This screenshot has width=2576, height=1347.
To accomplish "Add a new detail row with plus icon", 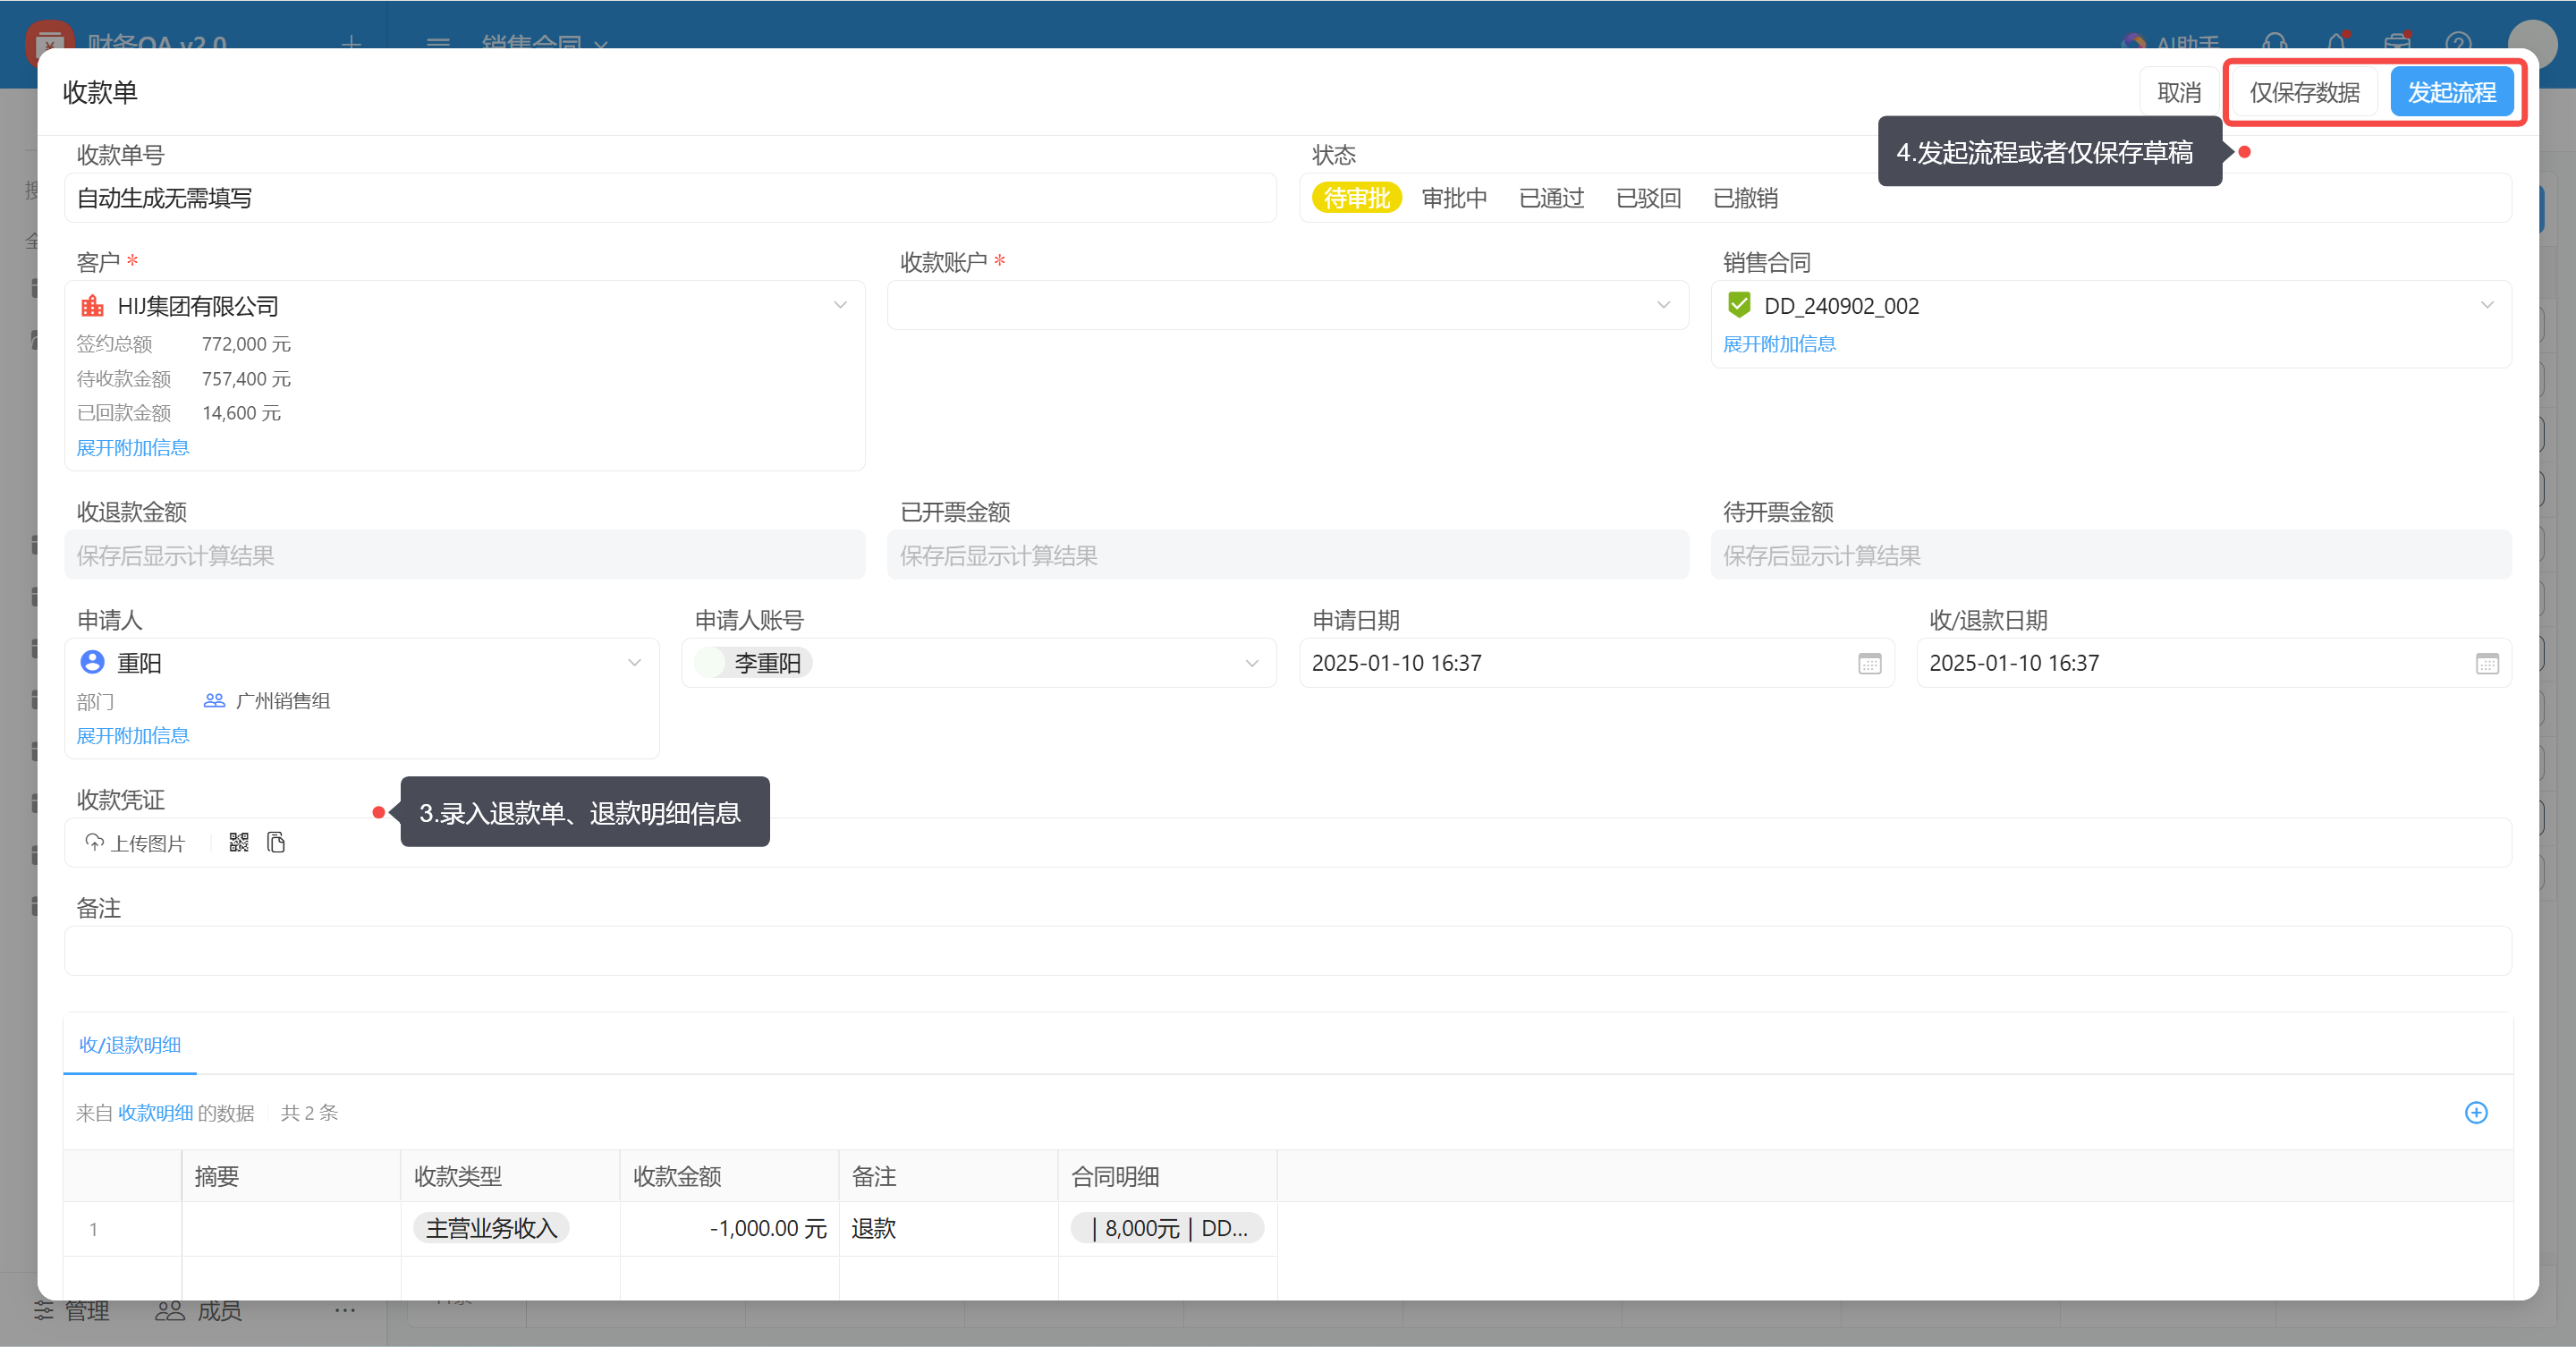I will coord(2476,1113).
